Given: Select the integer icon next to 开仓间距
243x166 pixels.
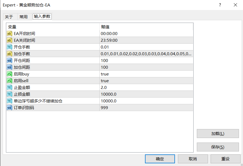Looking at the screenshot, I should 9,61.
